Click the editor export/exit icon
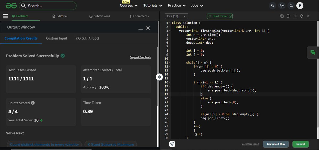Screen dimensions: 319x150 [288, 16]
